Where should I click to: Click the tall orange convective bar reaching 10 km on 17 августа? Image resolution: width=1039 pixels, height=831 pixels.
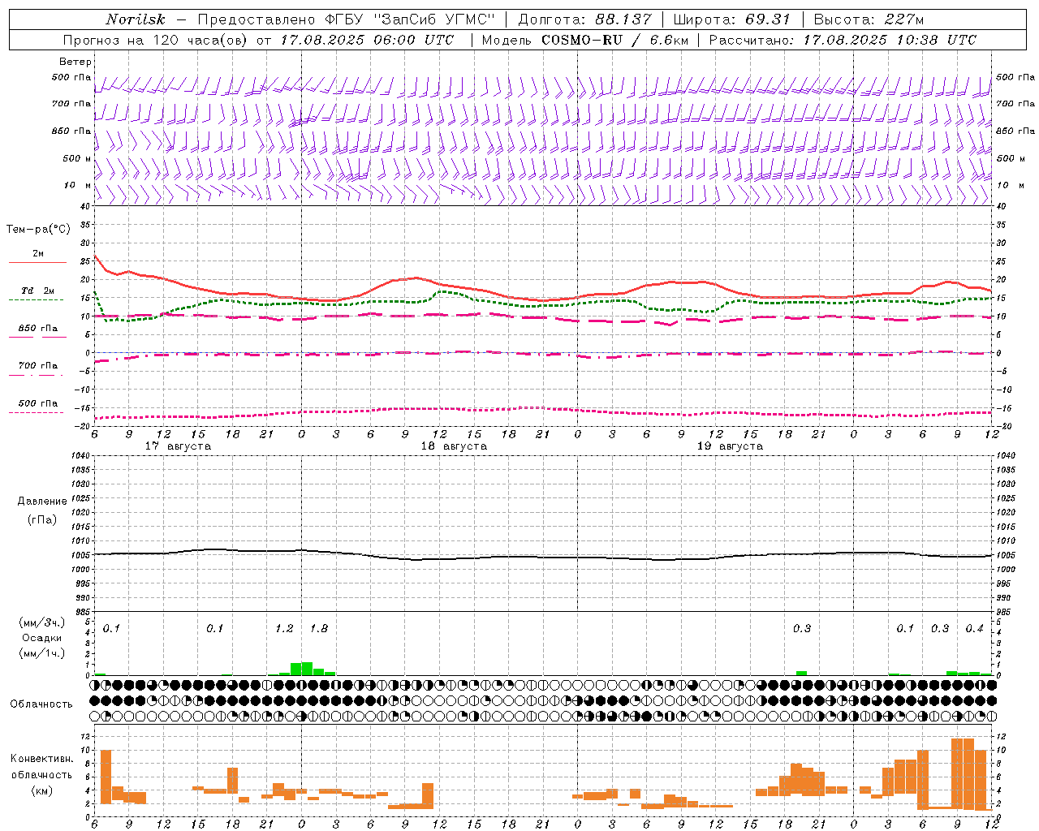click(106, 777)
